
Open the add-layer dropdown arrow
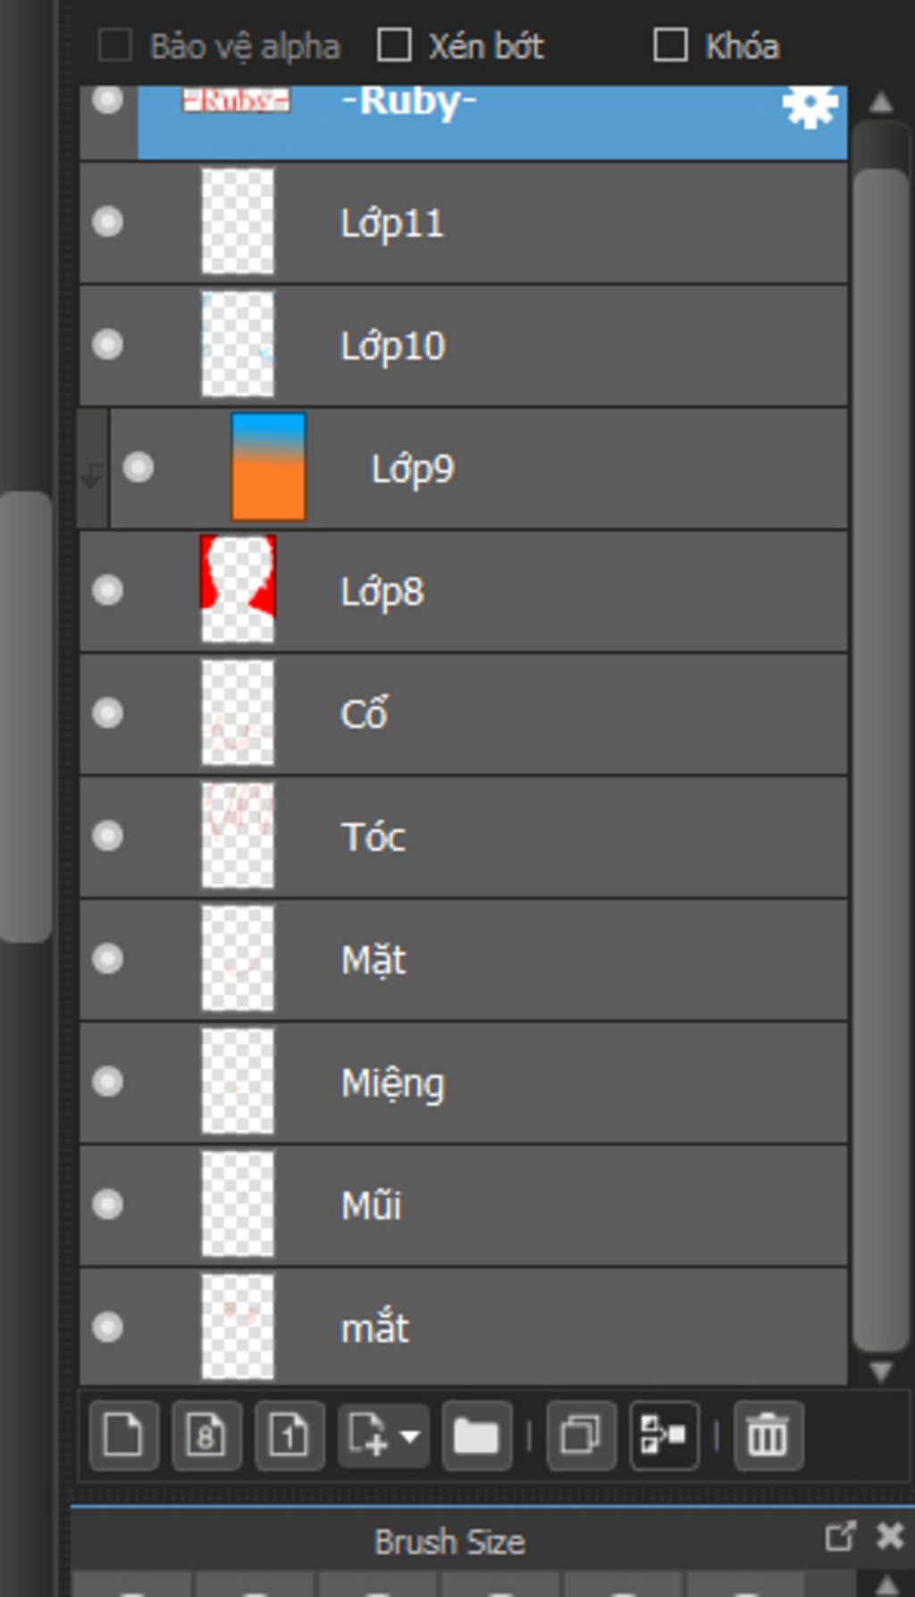coord(409,1437)
